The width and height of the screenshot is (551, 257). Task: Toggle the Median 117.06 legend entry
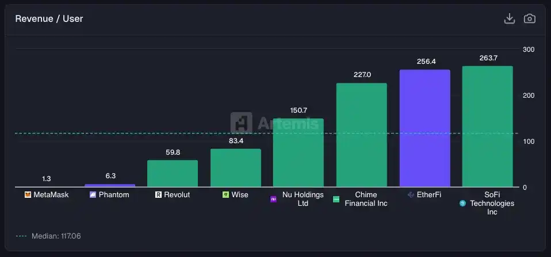point(41,236)
